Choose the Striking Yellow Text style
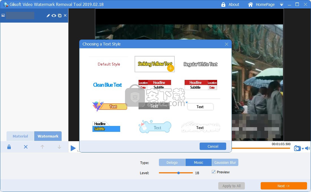The height and width of the screenshot is (192, 311). [154, 64]
